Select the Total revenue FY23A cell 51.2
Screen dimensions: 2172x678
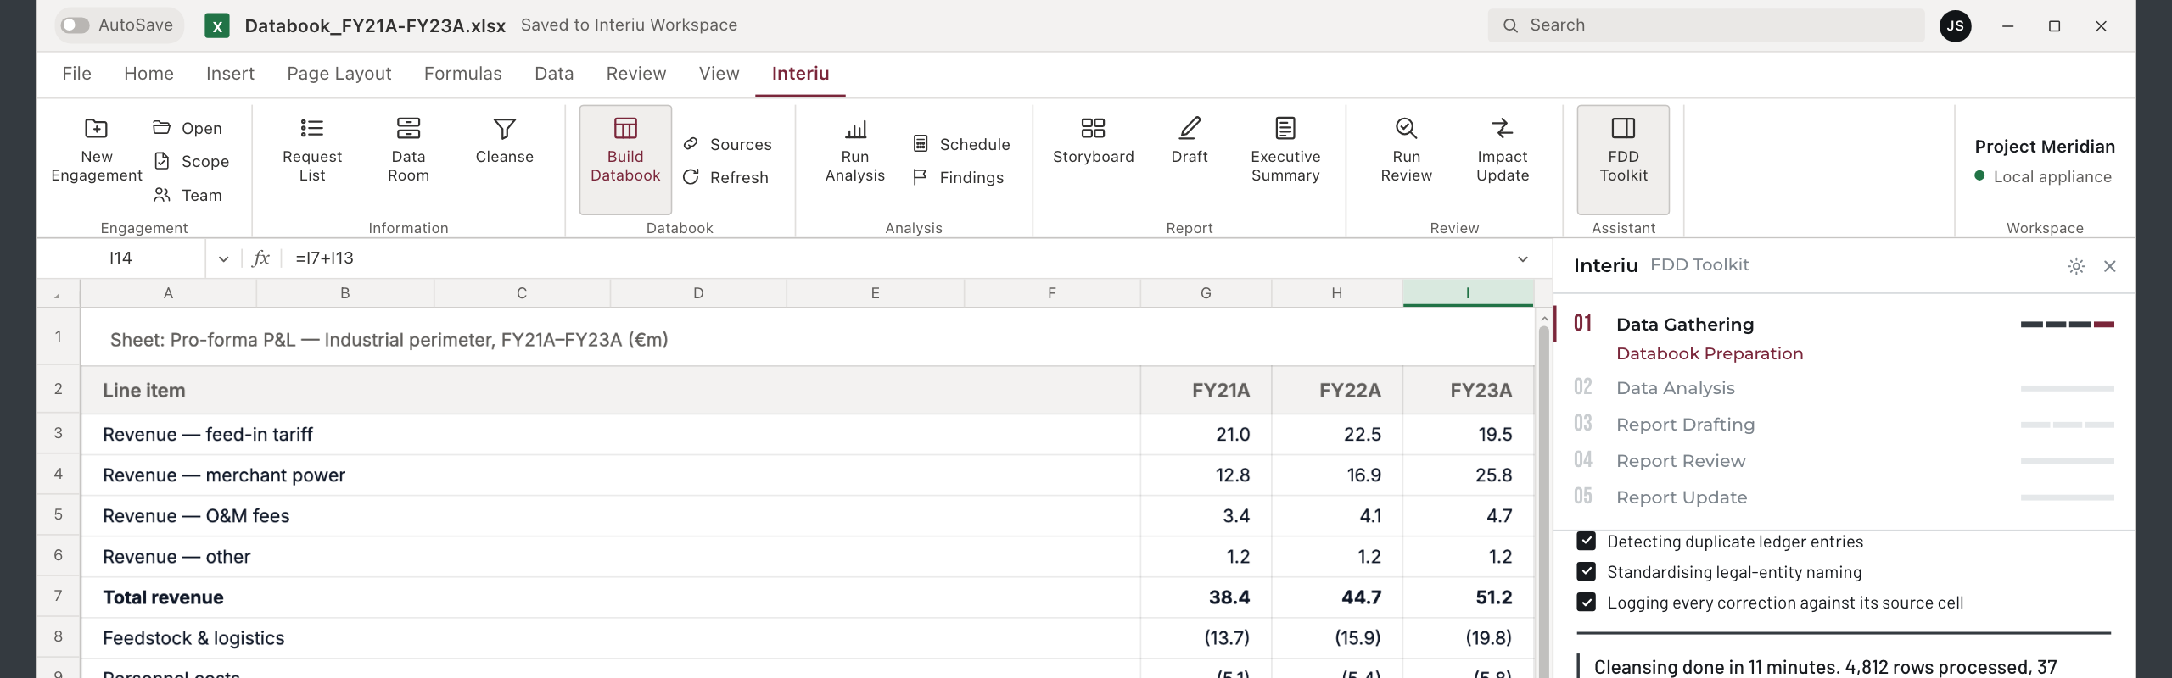tap(1468, 597)
